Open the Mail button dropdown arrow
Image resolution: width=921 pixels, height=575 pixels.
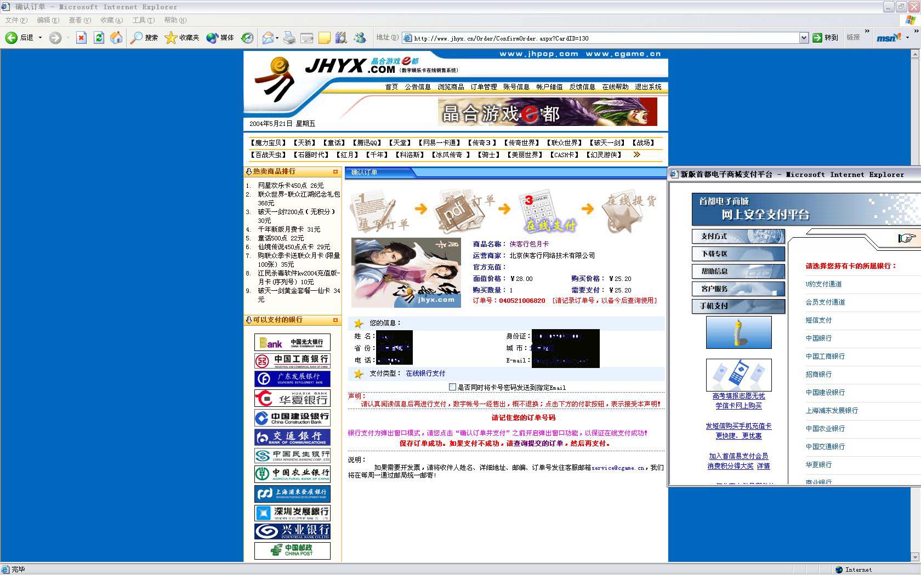click(x=277, y=38)
